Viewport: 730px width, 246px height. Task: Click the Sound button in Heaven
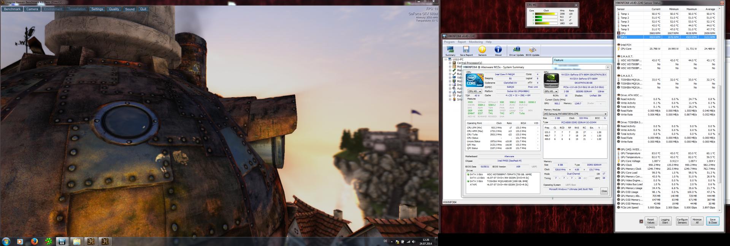[x=130, y=9]
